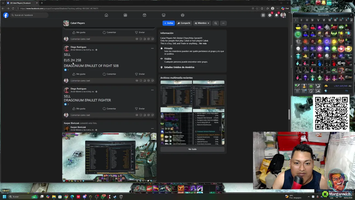Switch to Inventory tab IV
Viewport: 355px width, 200px height.
[x=312, y=20]
